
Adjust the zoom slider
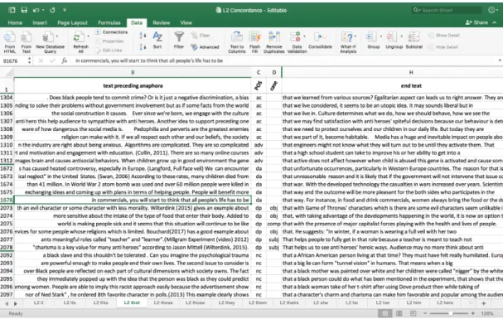click(451, 313)
